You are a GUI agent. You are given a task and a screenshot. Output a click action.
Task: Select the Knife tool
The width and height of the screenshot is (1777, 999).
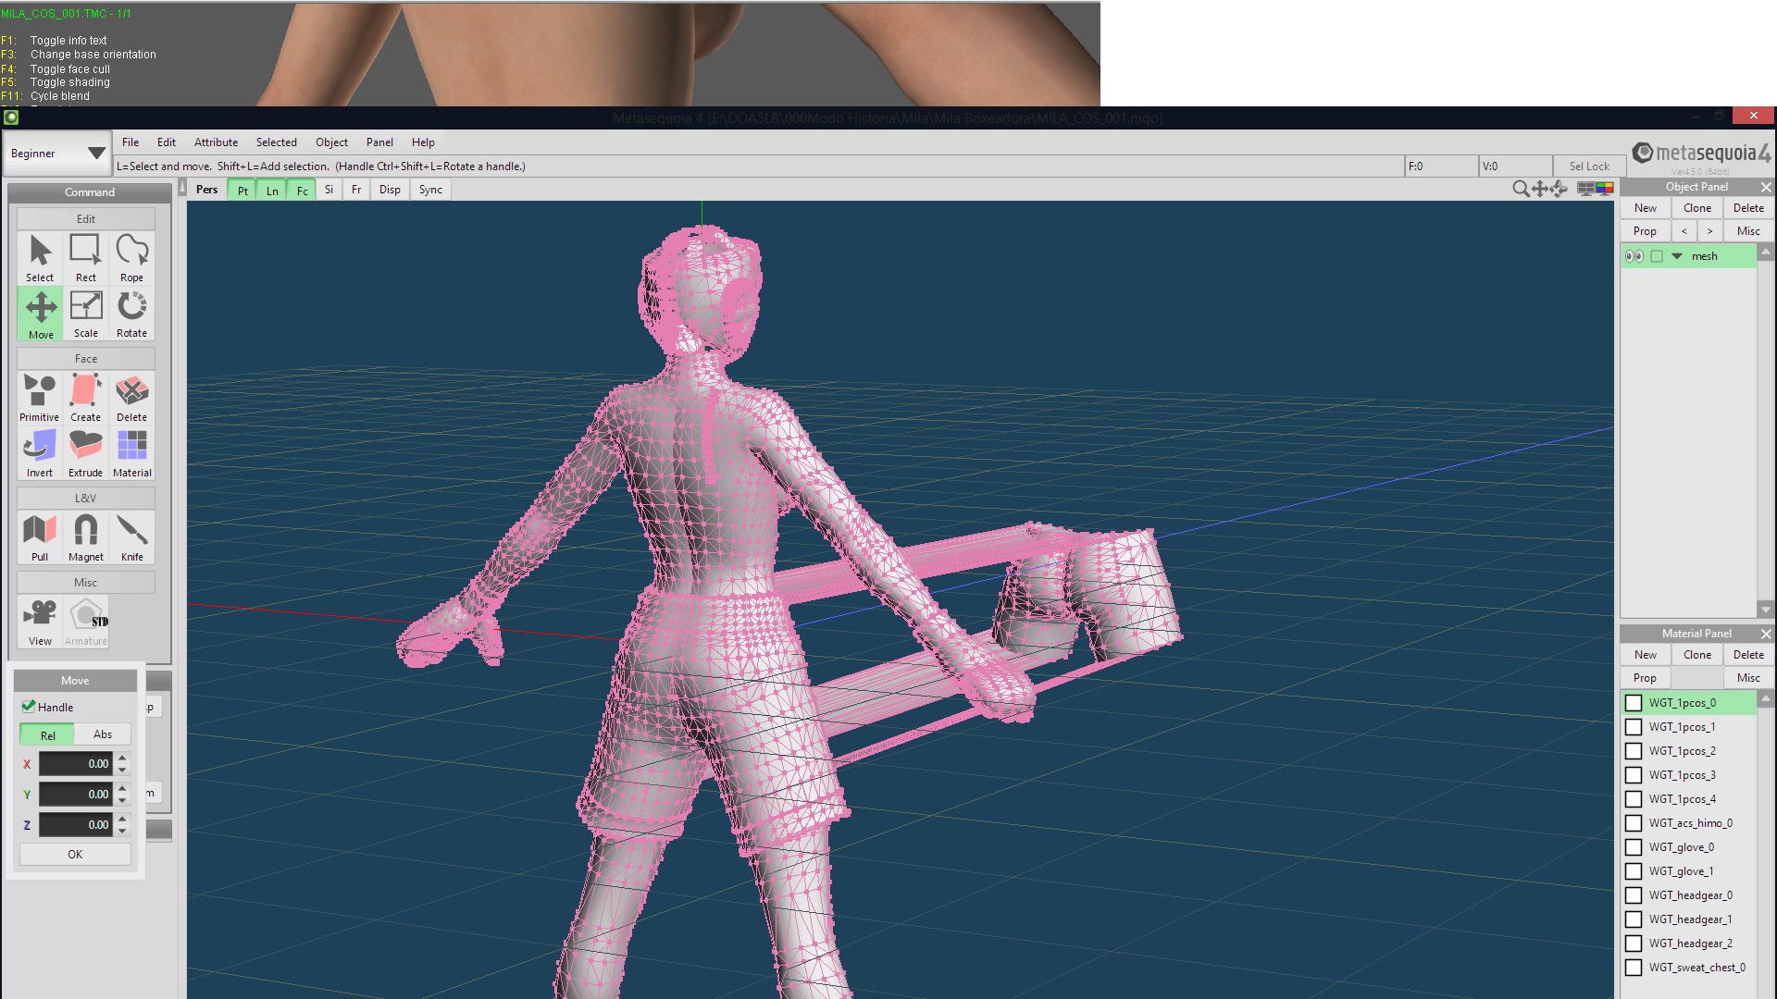pyautogui.click(x=131, y=537)
